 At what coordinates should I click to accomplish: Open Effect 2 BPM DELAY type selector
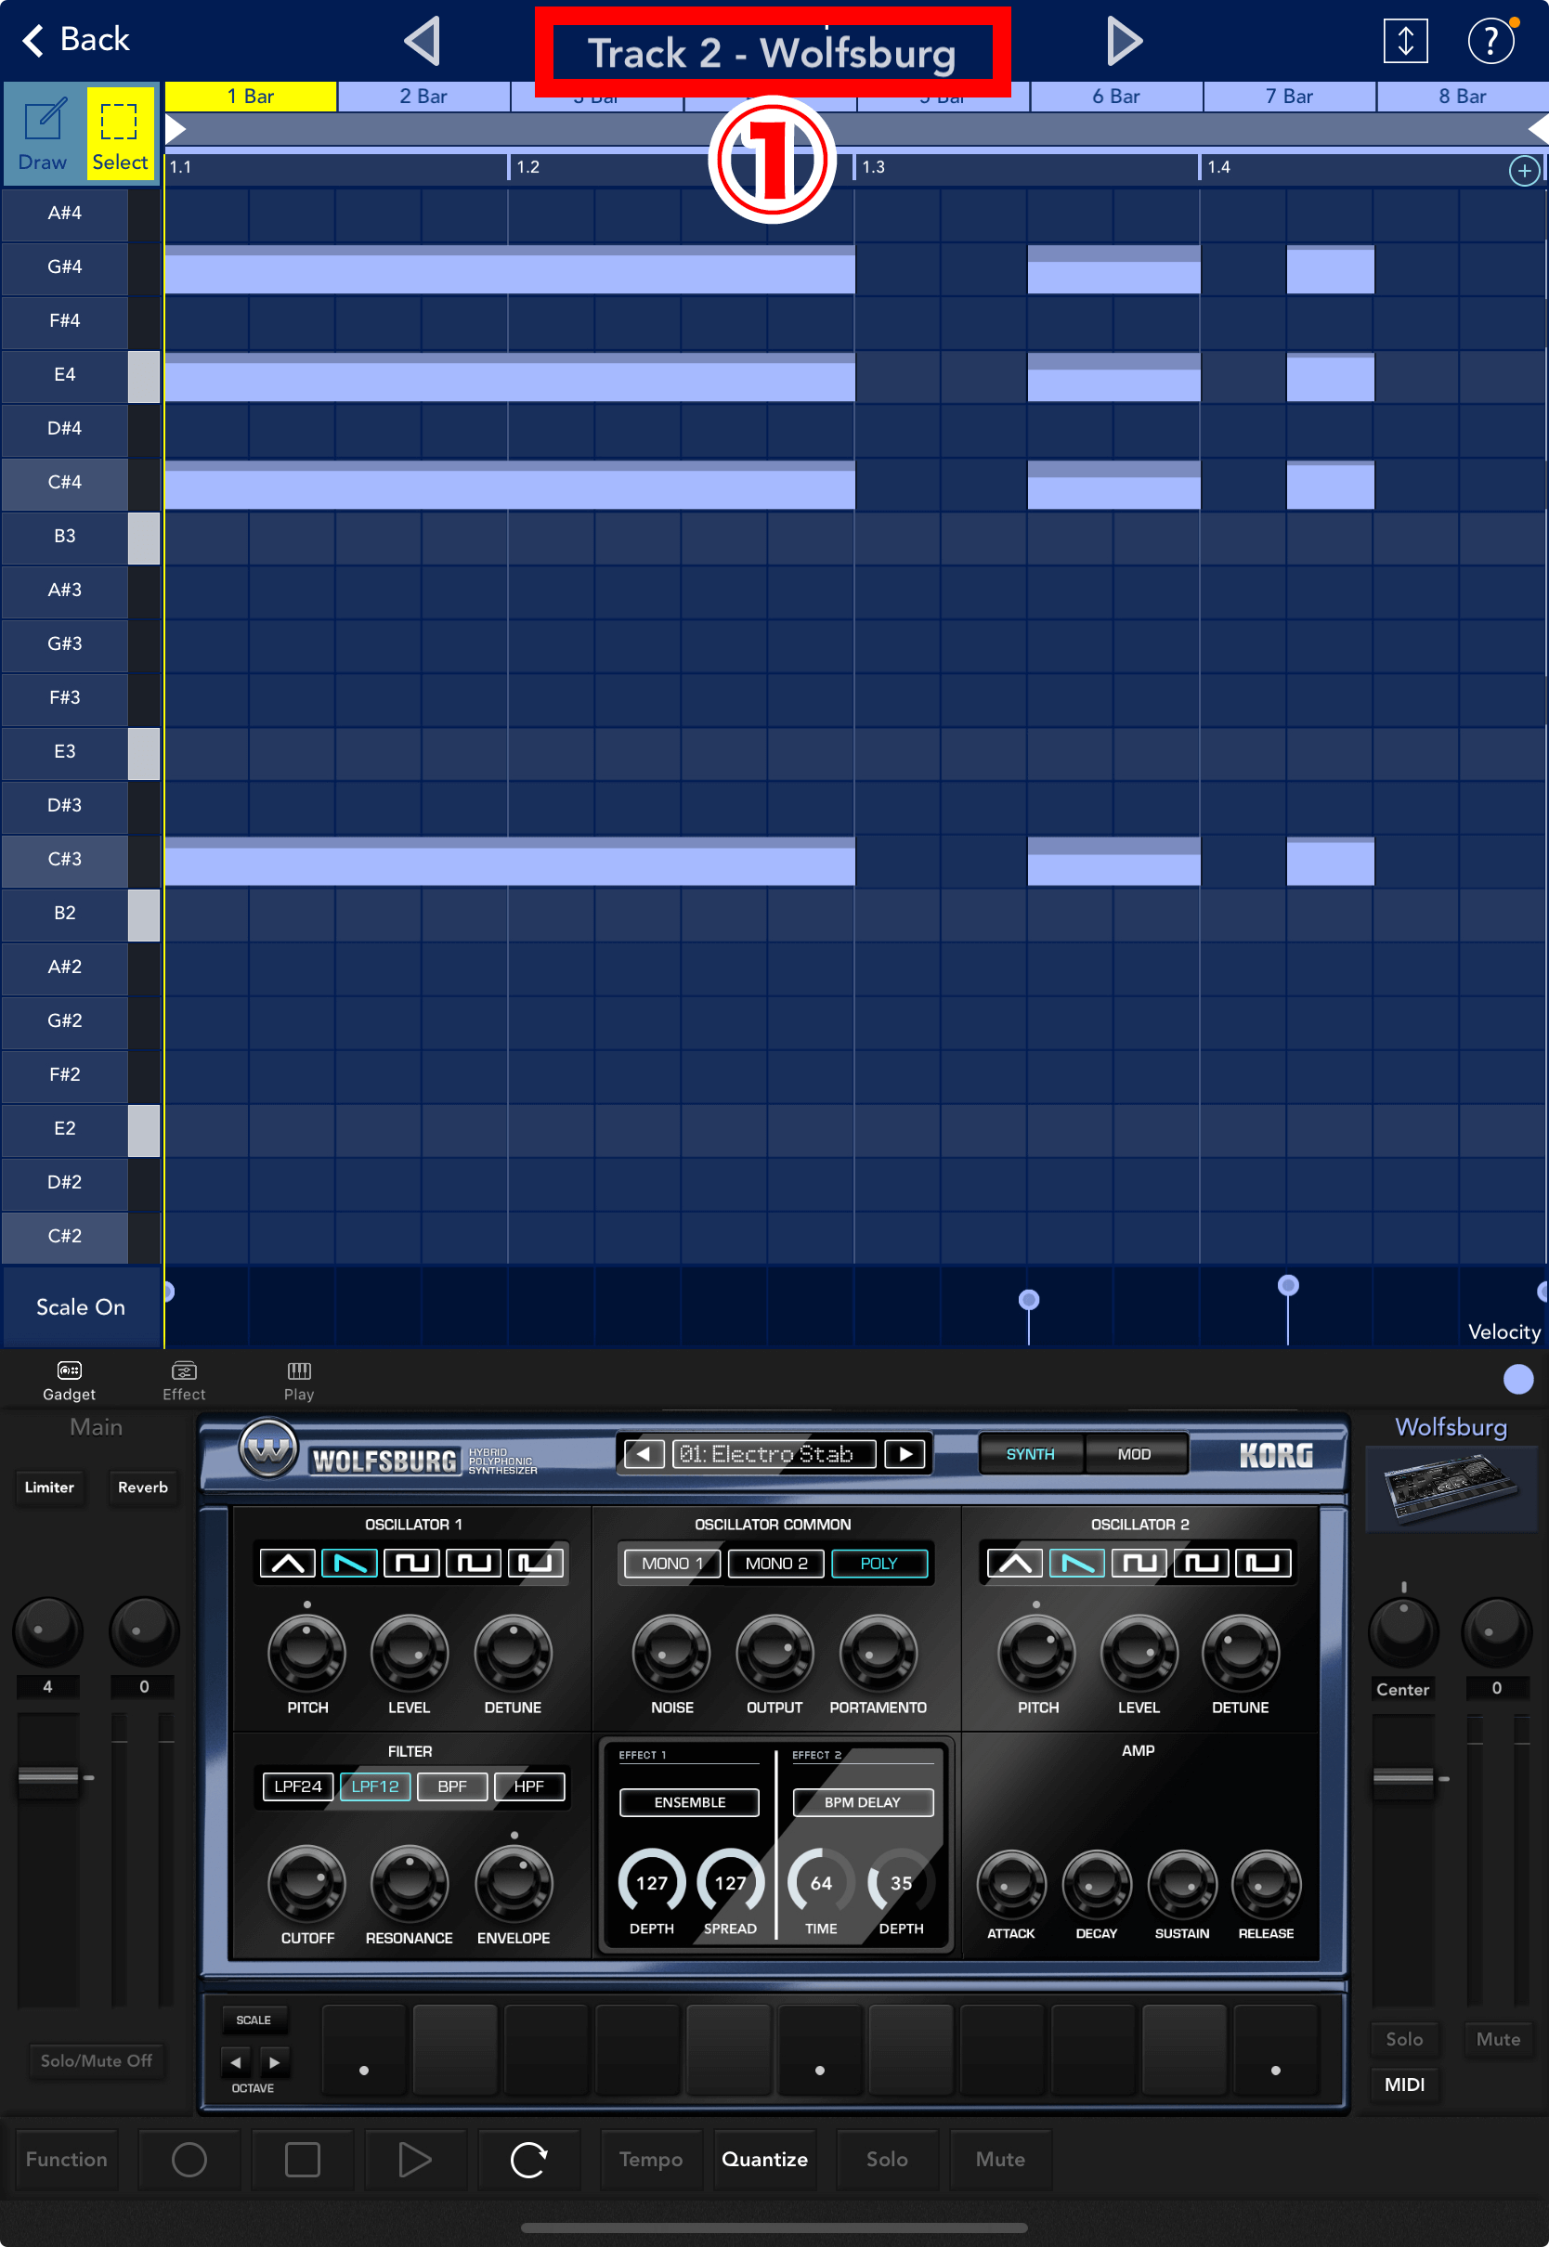point(863,1801)
